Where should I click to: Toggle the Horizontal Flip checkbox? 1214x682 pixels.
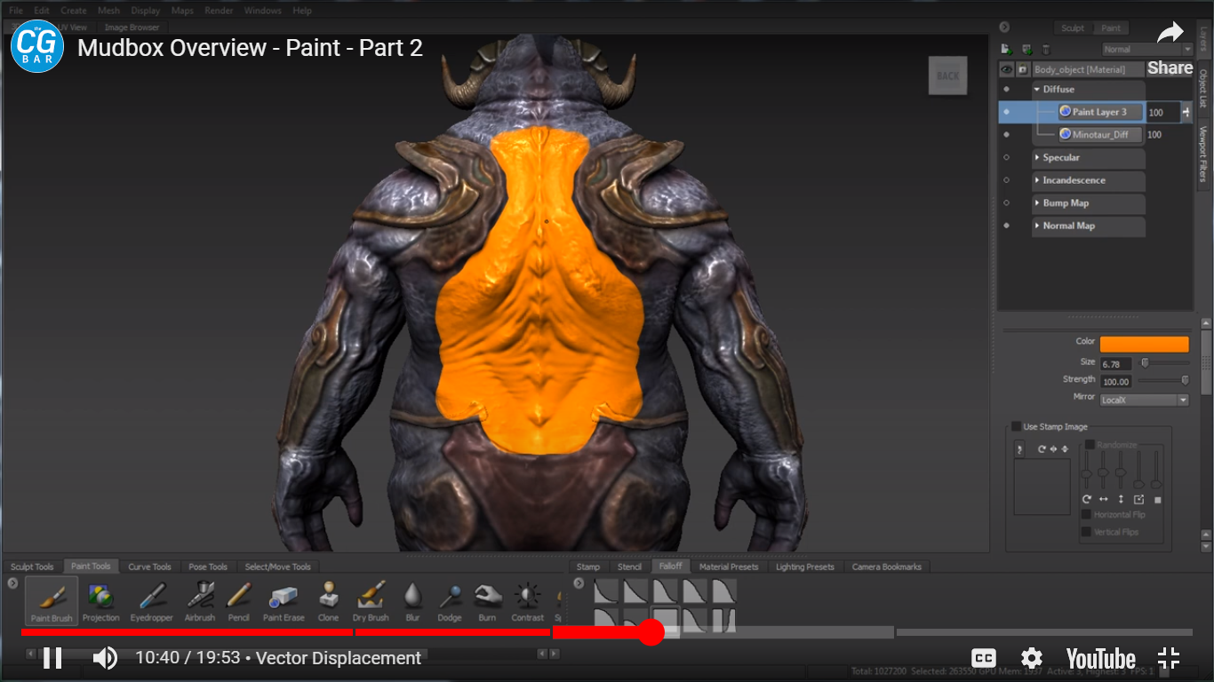(1086, 514)
